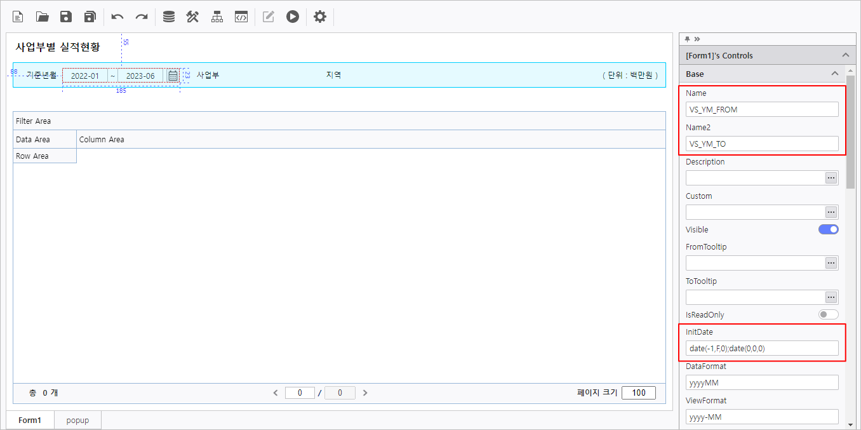
Task: Undo the last action
Action: click(117, 17)
